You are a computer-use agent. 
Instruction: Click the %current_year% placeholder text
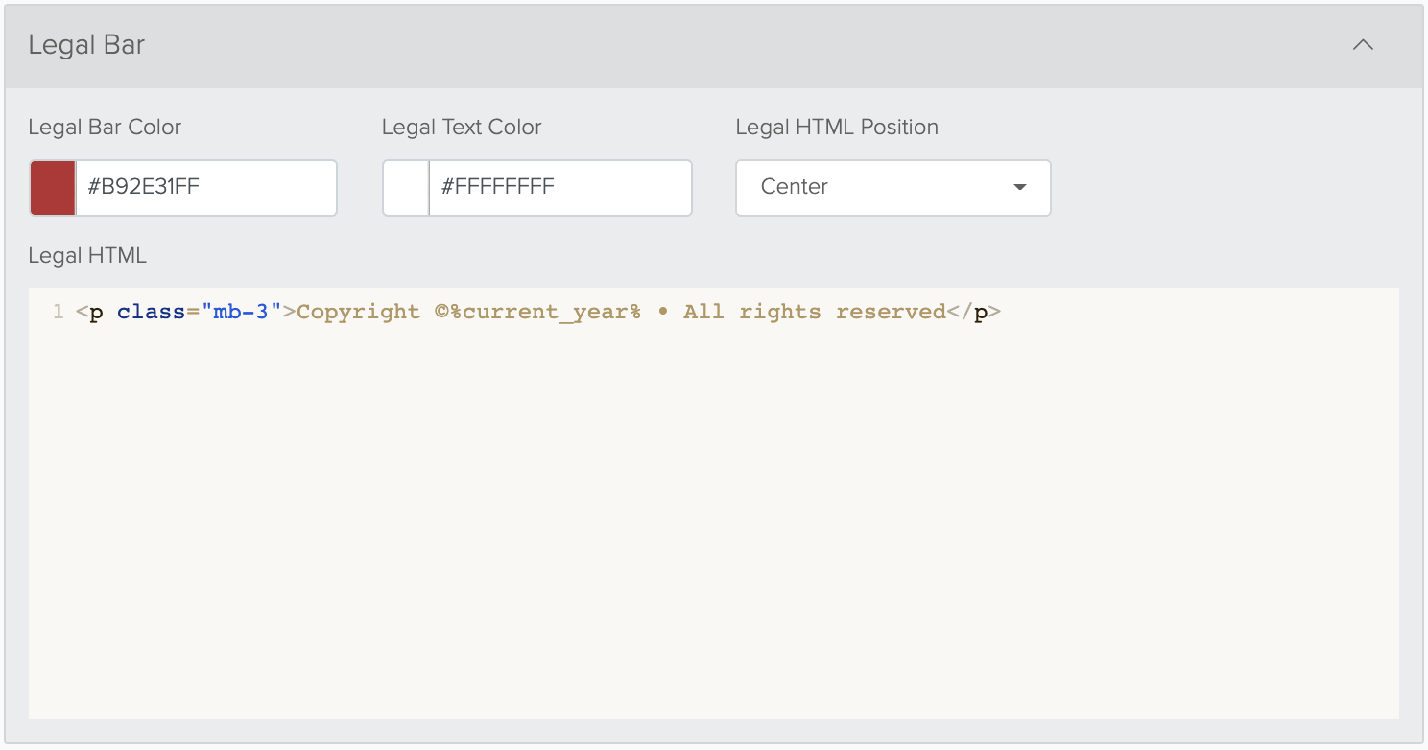point(546,312)
